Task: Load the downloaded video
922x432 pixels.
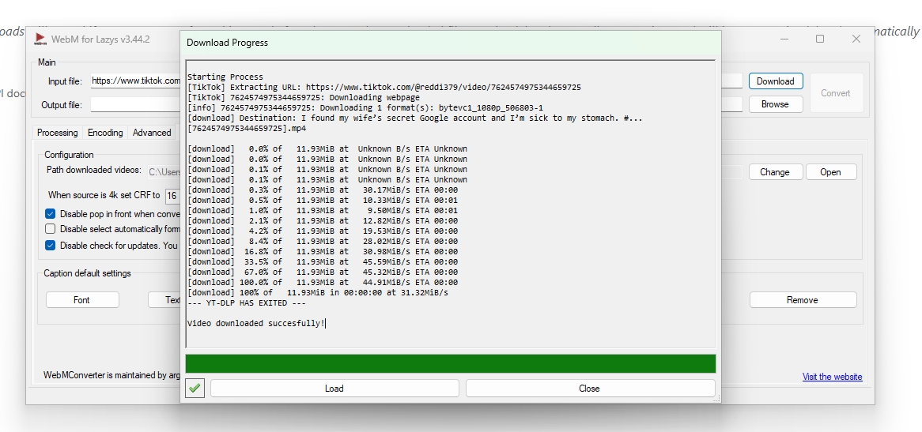Action: tap(334, 389)
